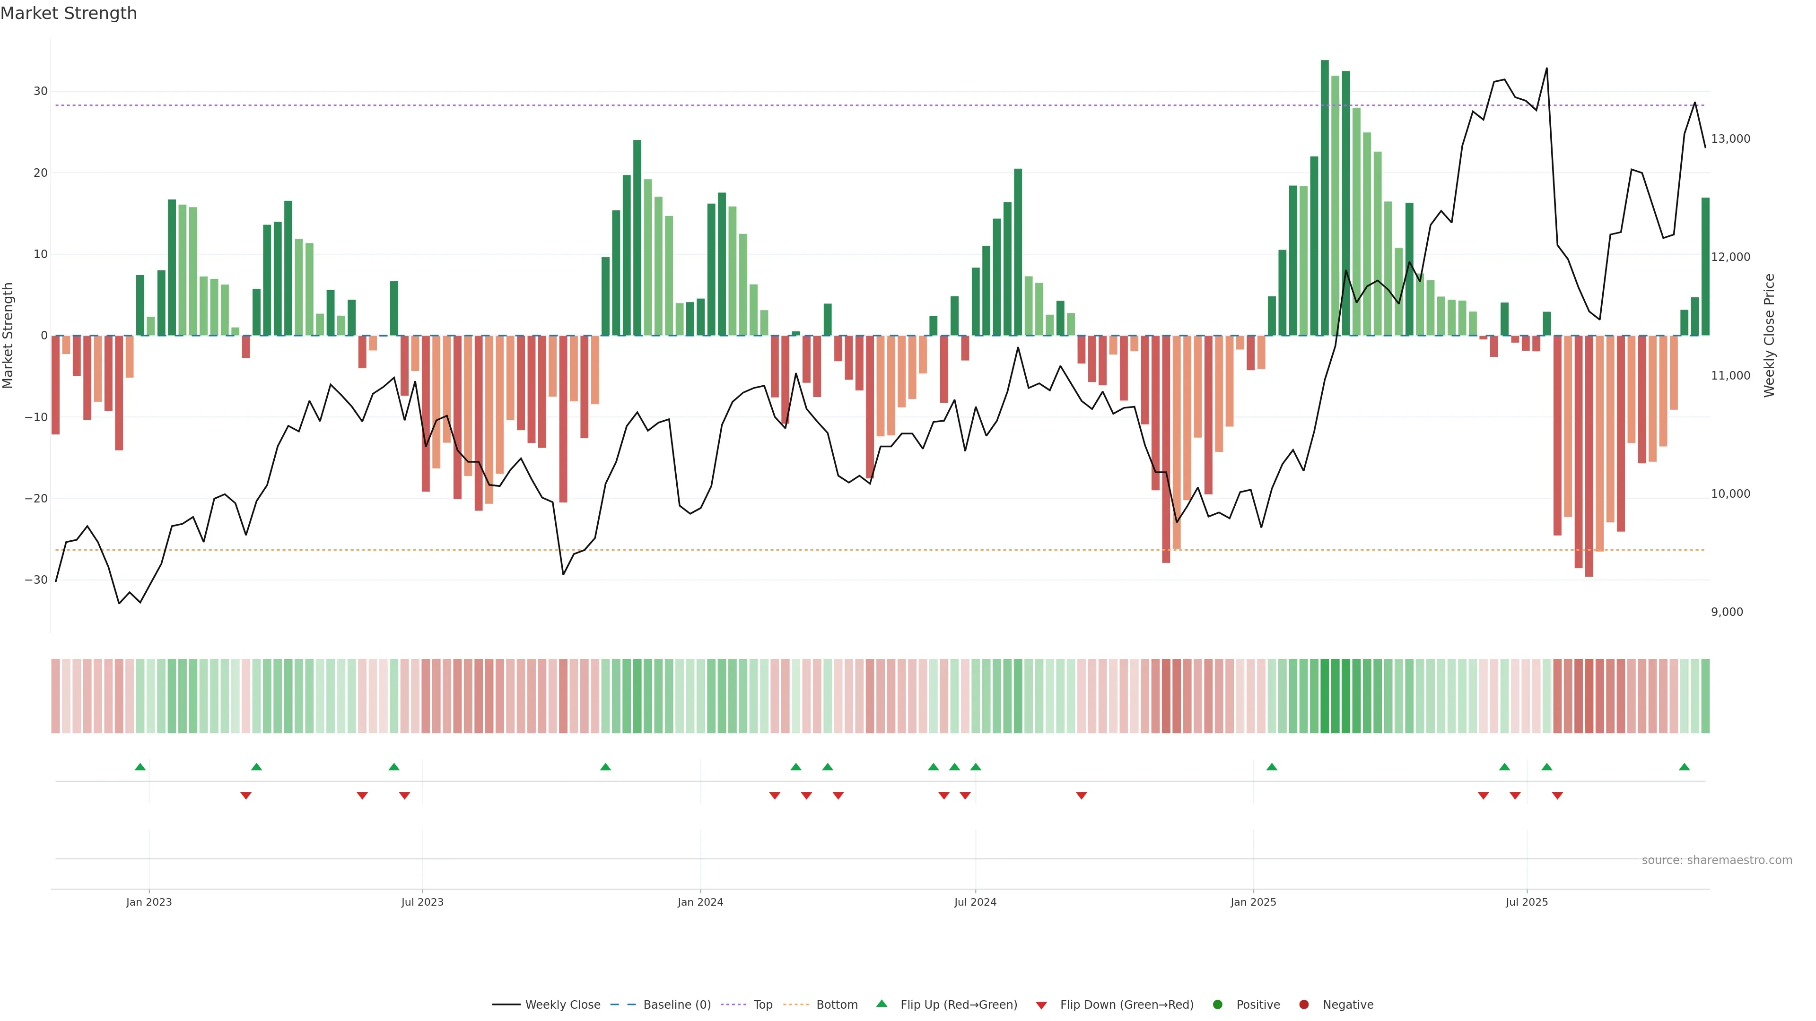
Task: Click the green Positive legend dot
Action: (1217, 1005)
